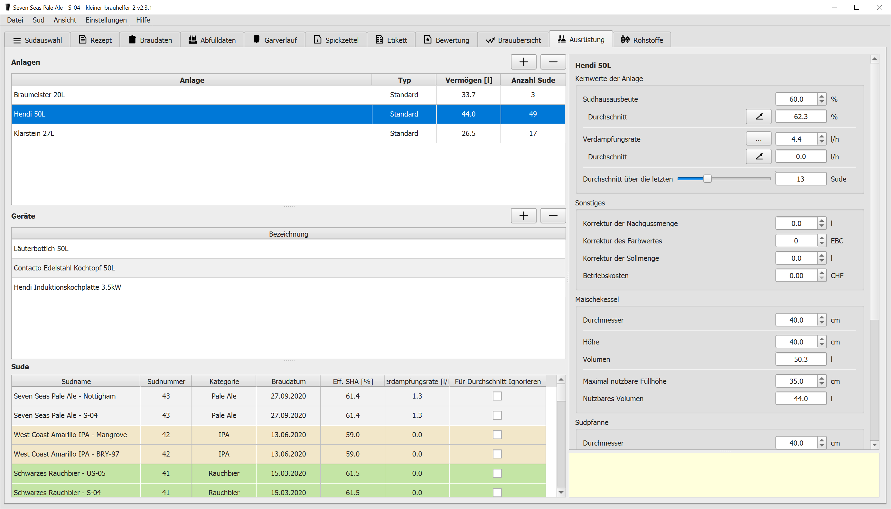891x509 pixels.
Task: Tick ignore checkbox for Schwarzes Rauchbier - US-05
Action: [x=497, y=473]
